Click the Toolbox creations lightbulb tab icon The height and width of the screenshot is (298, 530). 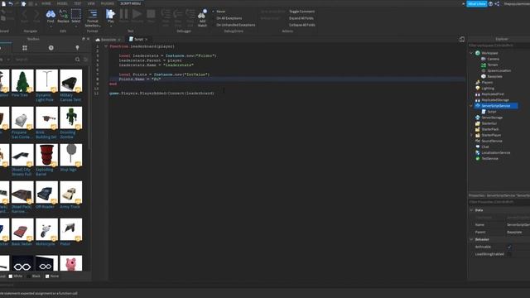(x=77, y=48)
